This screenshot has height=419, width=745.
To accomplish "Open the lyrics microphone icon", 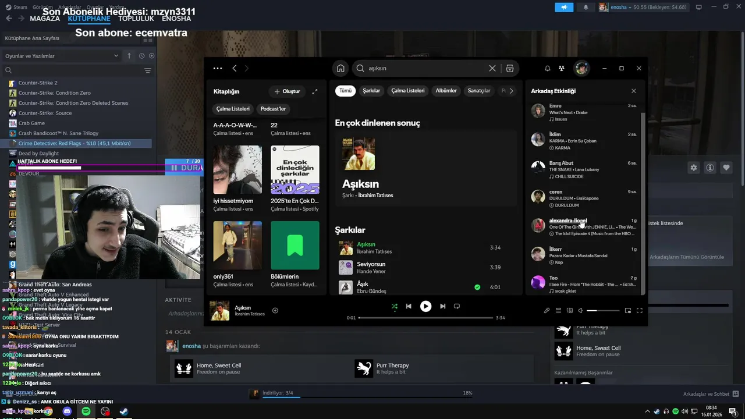I will coord(547,311).
